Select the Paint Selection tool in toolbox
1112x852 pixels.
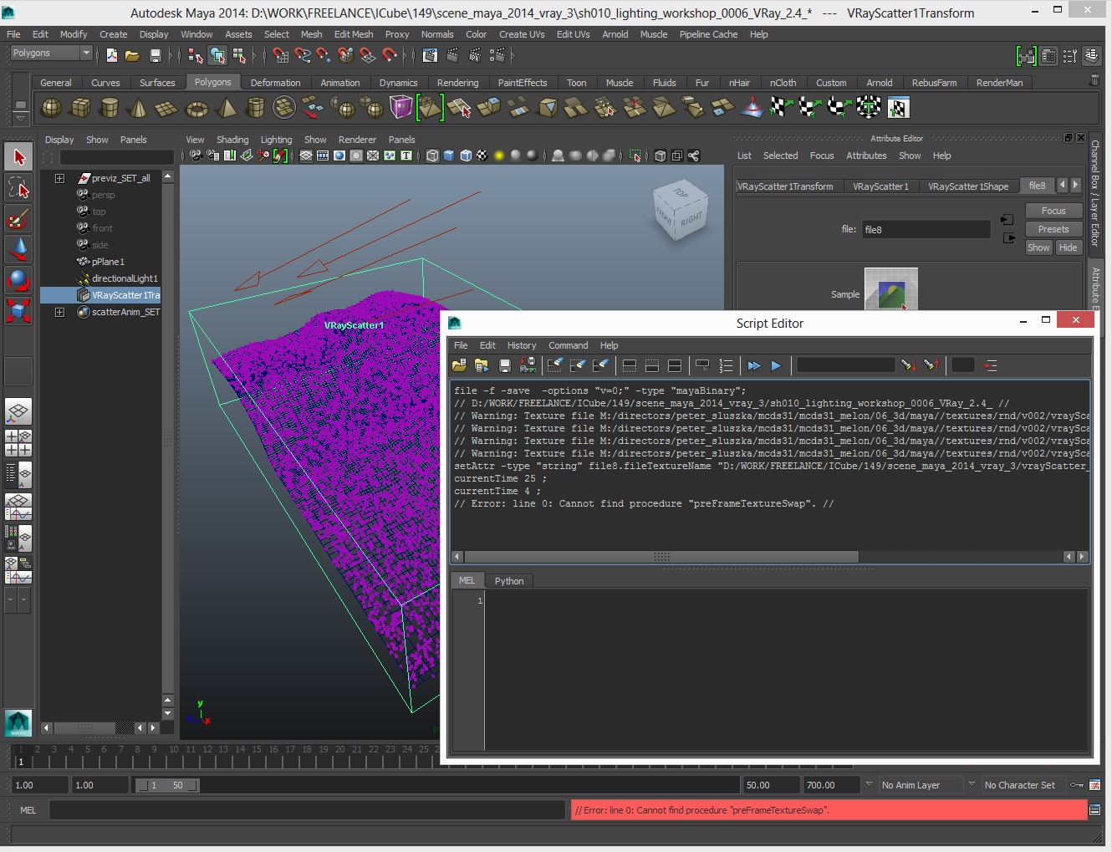(18, 219)
